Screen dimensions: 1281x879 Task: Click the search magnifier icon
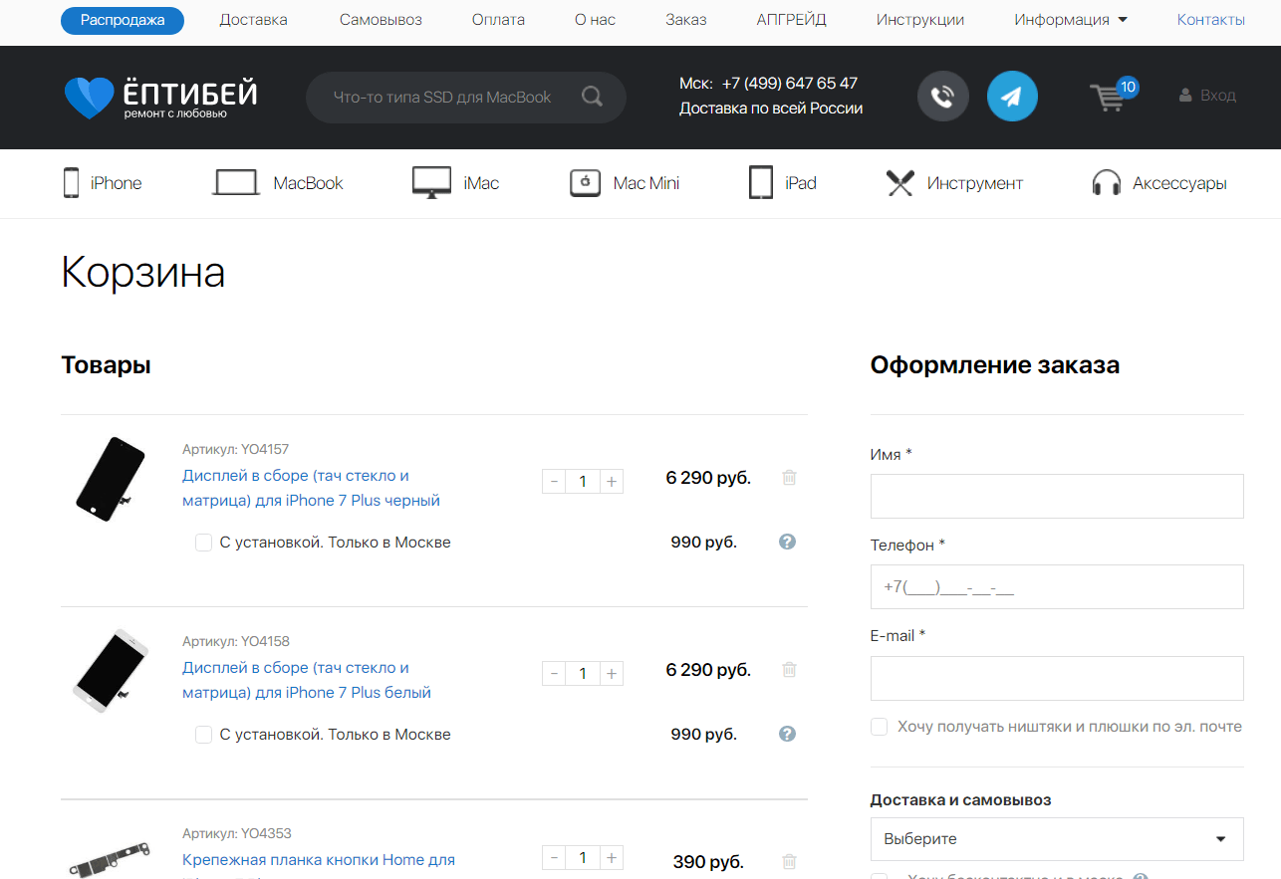592,97
